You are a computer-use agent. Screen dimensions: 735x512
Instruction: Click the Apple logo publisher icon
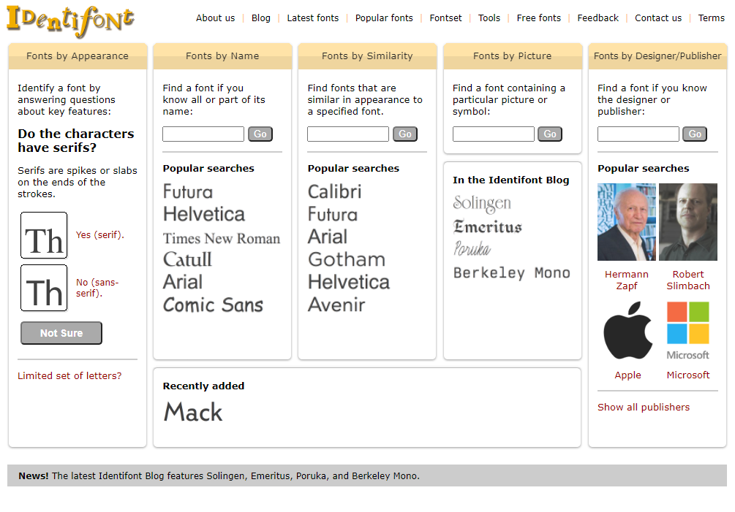627,332
